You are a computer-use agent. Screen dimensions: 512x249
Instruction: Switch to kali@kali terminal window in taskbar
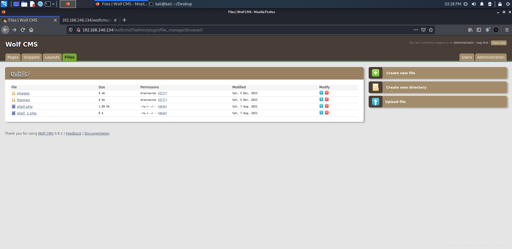(170, 4)
